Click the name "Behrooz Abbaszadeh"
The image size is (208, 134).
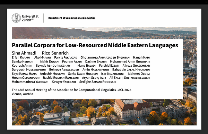(64, 70)
